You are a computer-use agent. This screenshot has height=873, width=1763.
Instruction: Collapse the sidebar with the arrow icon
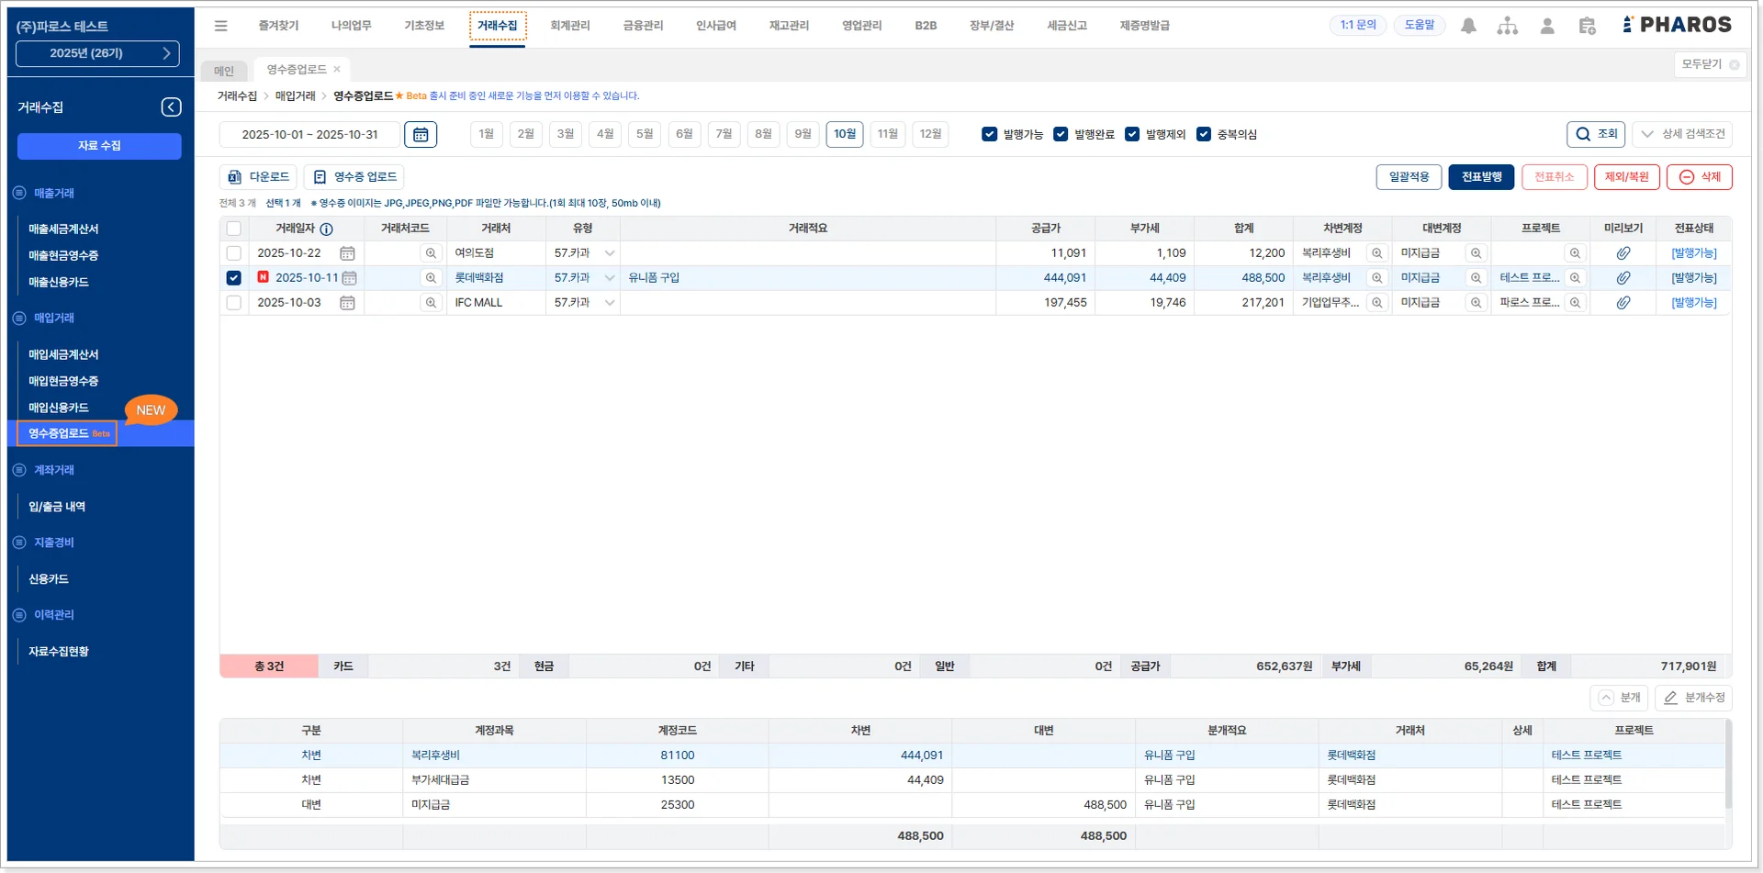pyautogui.click(x=171, y=107)
